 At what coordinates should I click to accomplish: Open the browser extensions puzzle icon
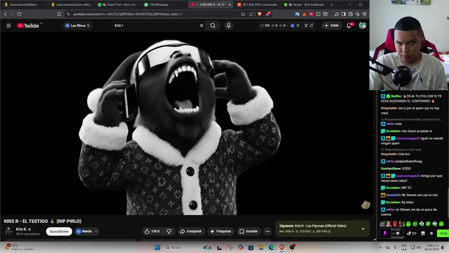coord(318,14)
